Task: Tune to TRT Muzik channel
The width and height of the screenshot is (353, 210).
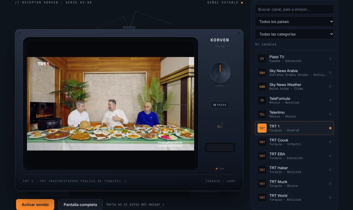Action: (294, 184)
